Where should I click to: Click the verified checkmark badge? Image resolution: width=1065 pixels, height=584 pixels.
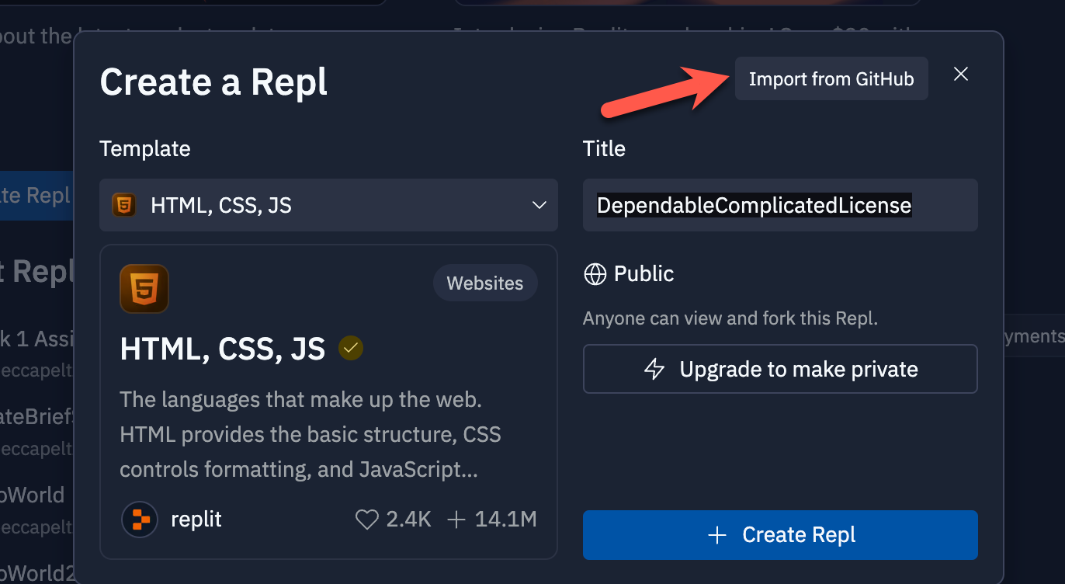click(x=351, y=349)
